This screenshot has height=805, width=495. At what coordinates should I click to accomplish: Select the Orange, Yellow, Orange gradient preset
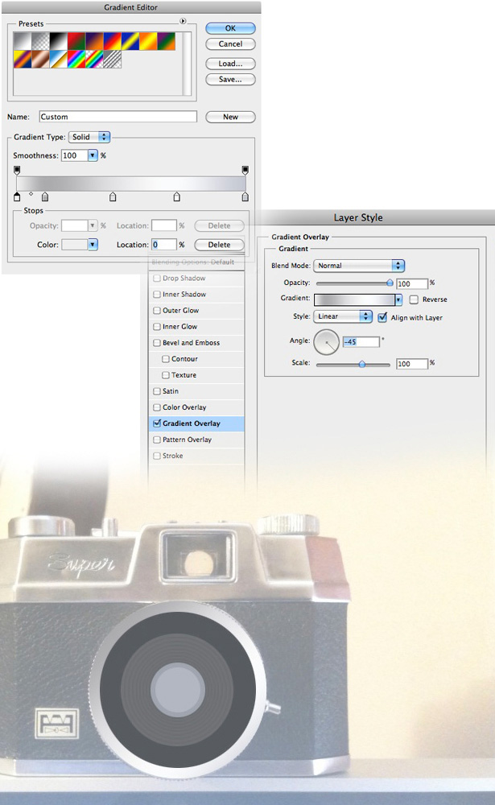point(148,41)
